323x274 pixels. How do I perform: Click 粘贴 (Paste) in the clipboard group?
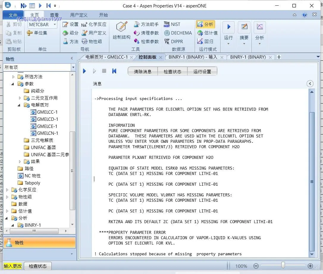(x=14, y=41)
